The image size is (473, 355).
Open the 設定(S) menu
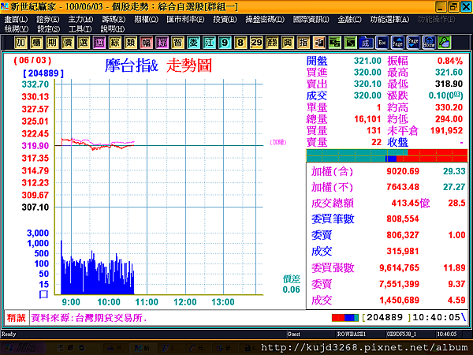pyautogui.click(x=49, y=29)
